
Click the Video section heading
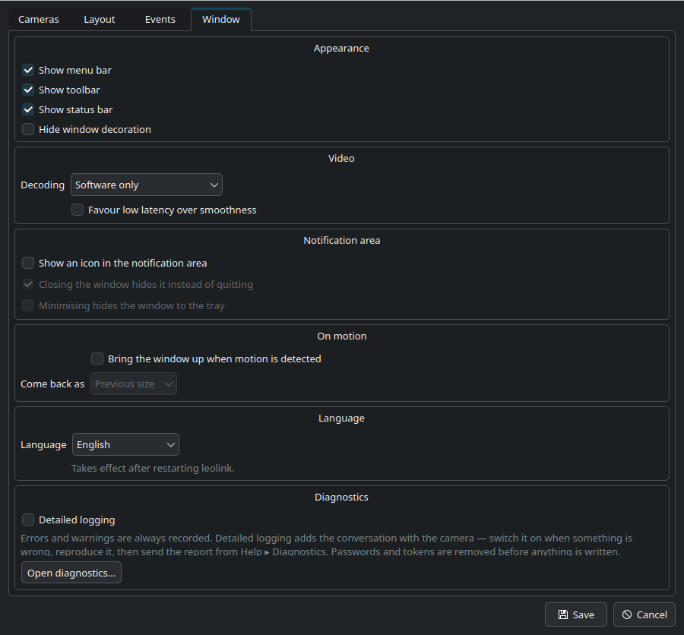click(x=341, y=158)
